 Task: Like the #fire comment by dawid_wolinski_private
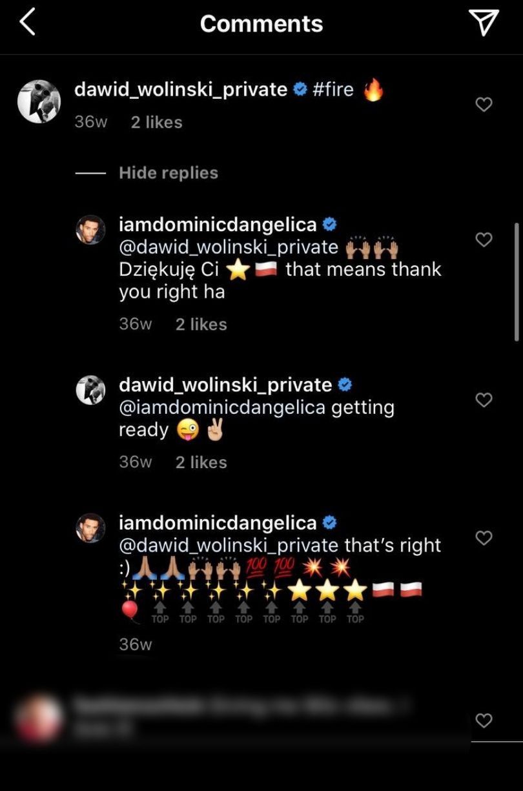click(484, 105)
